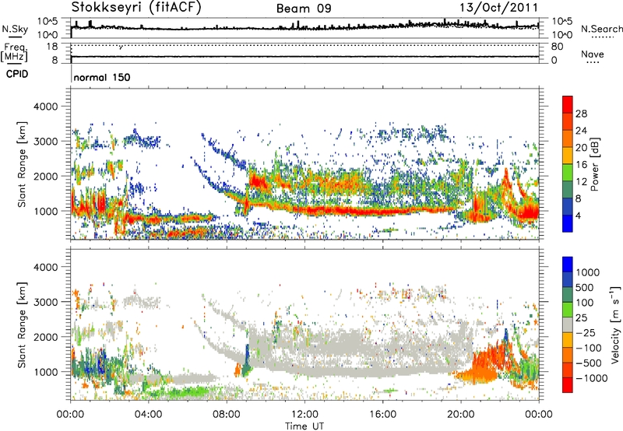The image size is (623, 431).
Task: Click the 13/Oct/2011 date text
Action: coord(498,8)
